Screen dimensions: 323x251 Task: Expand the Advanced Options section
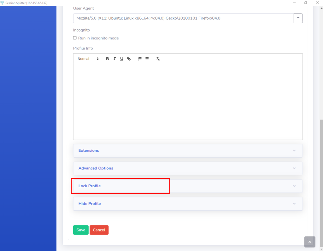(188, 168)
